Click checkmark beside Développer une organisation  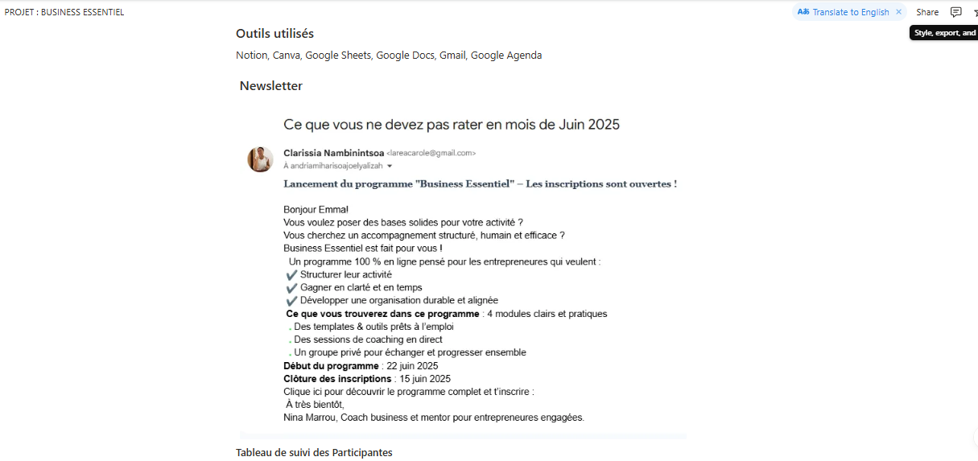click(x=291, y=300)
